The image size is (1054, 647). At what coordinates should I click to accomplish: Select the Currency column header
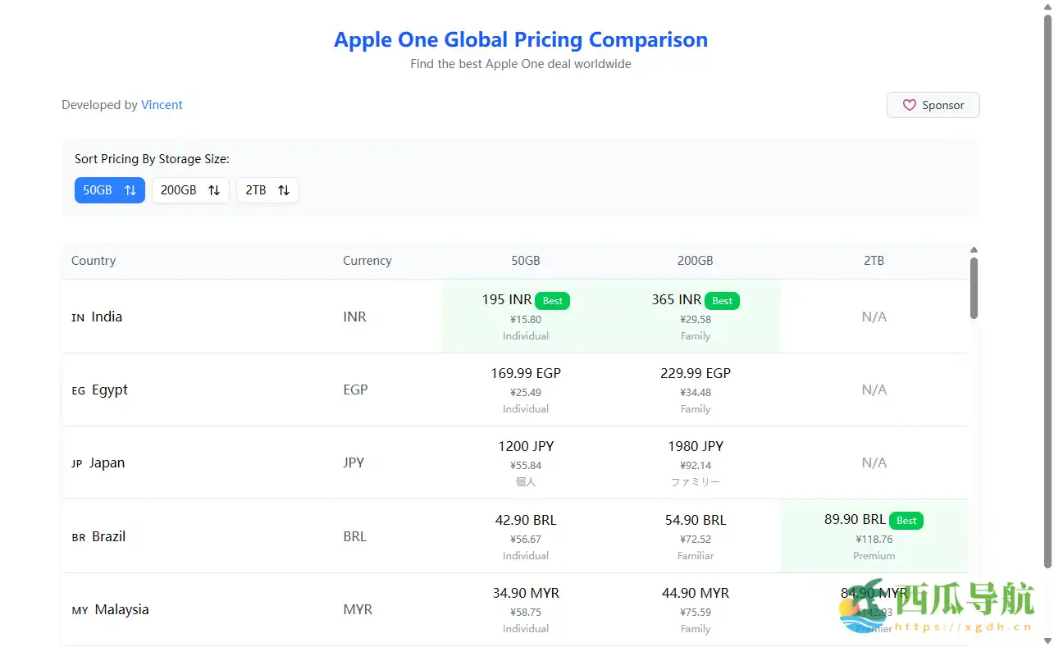click(367, 260)
